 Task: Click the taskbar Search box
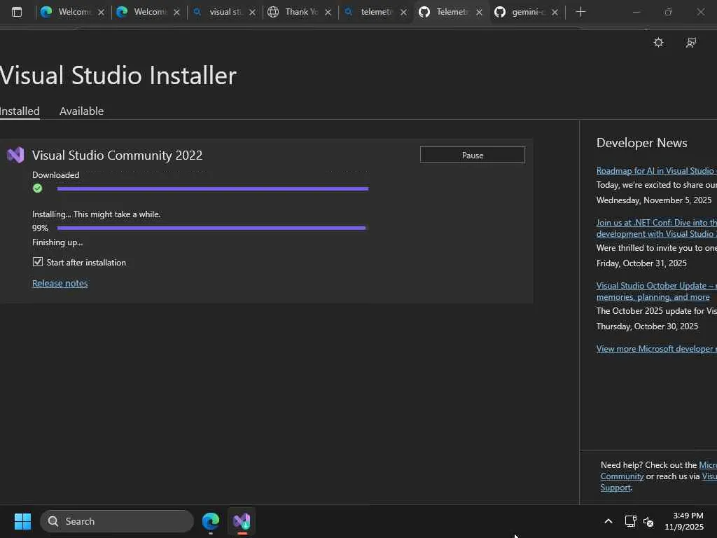pyautogui.click(x=117, y=521)
